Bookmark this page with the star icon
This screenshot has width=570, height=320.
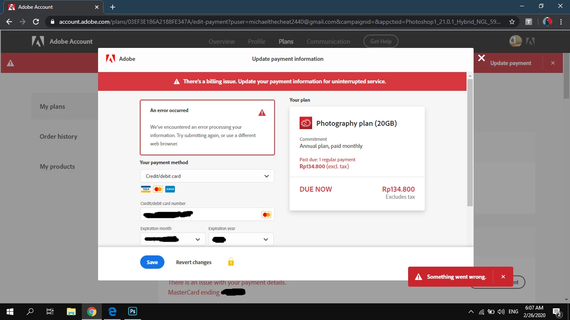click(x=512, y=22)
